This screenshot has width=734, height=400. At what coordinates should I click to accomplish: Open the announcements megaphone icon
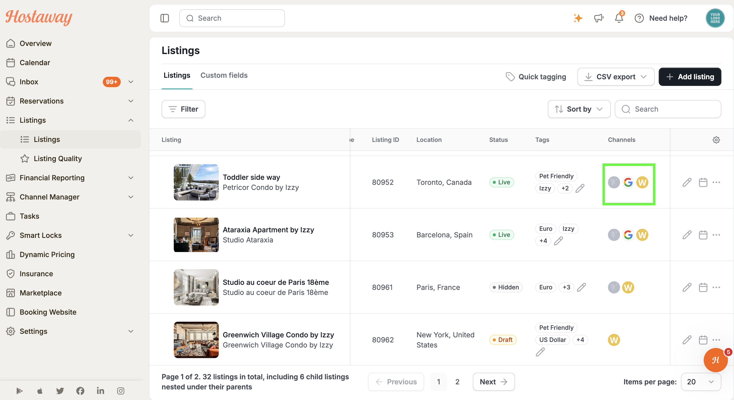click(599, 18)
